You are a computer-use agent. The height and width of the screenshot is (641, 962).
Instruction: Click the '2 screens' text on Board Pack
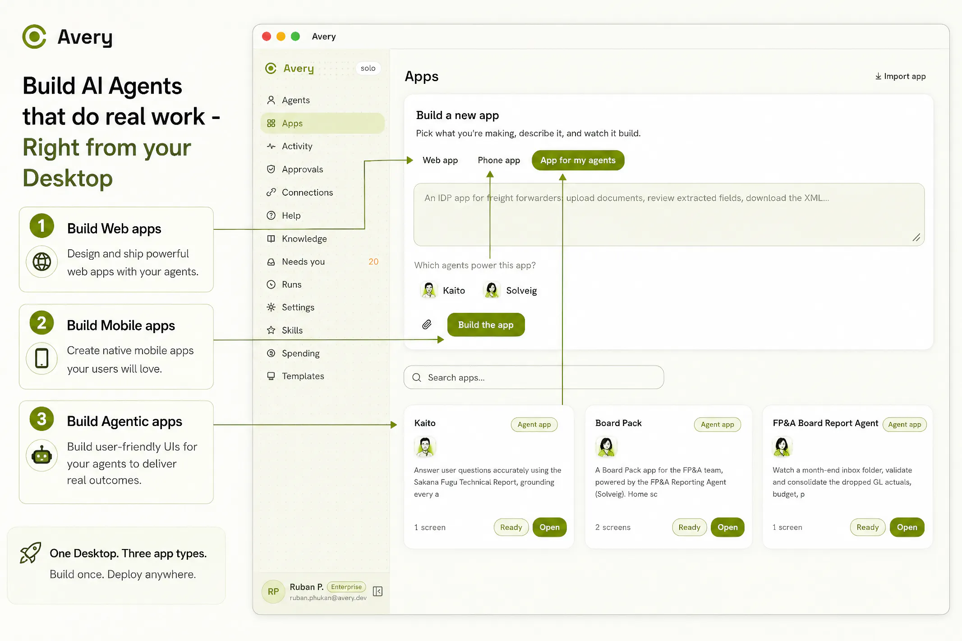[612, 527]
